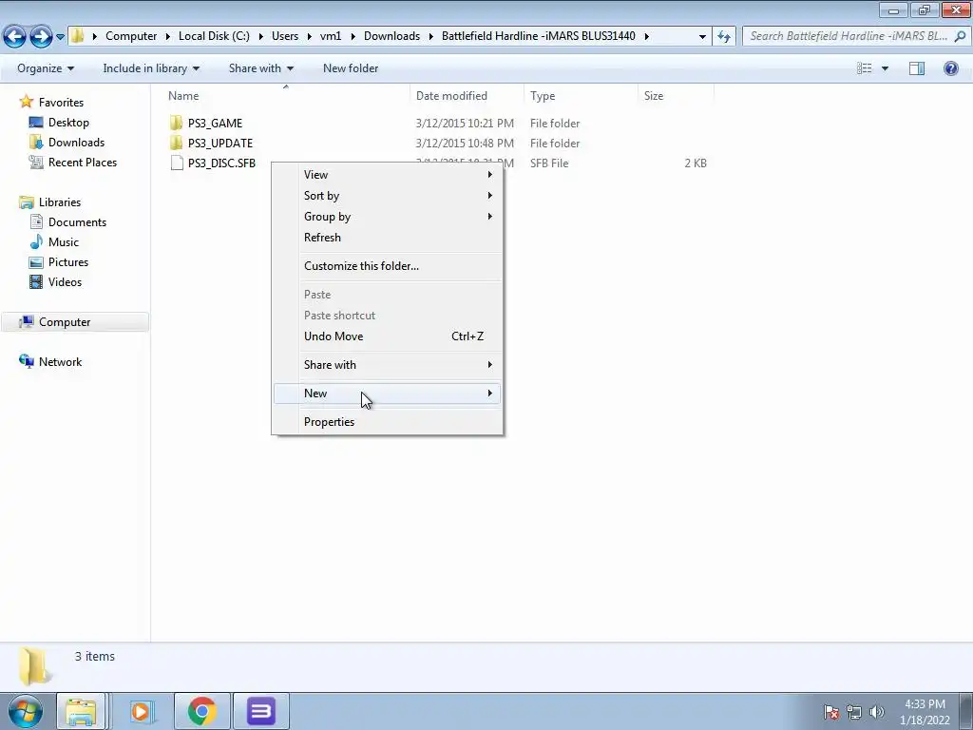This screenshot has width=973, height=730.
Task: Open Desktop in Favorites
Action: click(68, 123)
